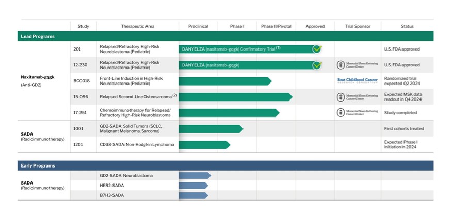
Task: Click footnote (2) beside Relapsed Second-Line Osteosarcoma
Action: tap(175, 95)
